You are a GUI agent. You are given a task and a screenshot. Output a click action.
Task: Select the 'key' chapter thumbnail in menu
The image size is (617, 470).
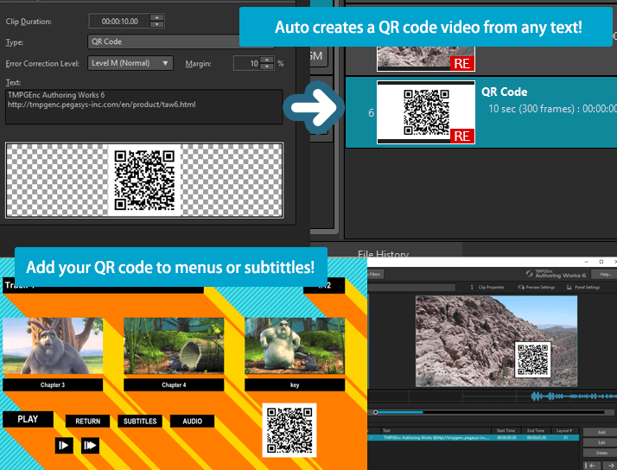295,346
